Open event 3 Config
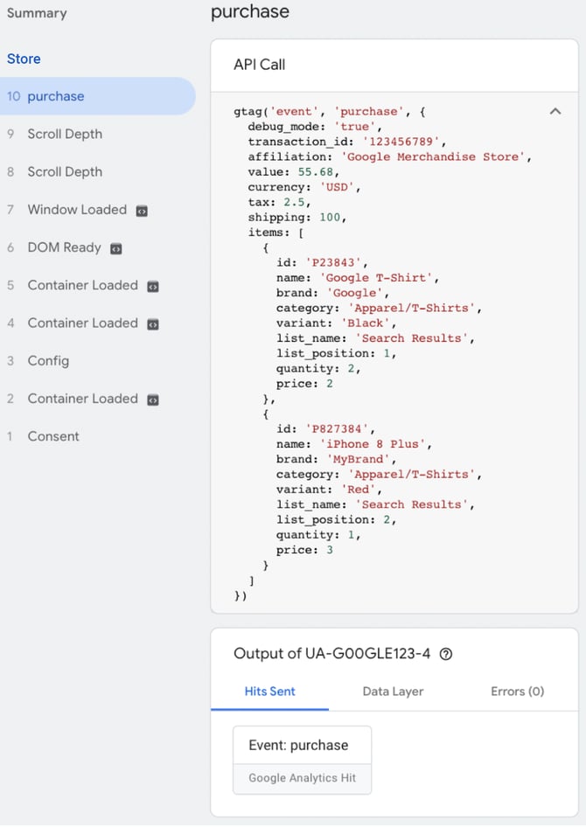The height and width of the screenshot is (827, 586). point(47,360)
